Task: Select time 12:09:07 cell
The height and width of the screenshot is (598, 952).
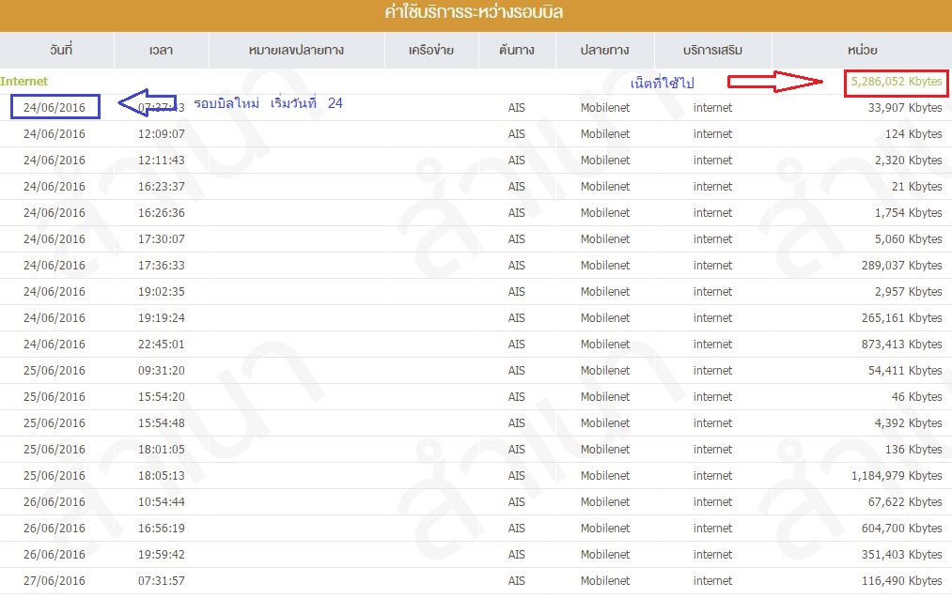Action: point(162,133)
